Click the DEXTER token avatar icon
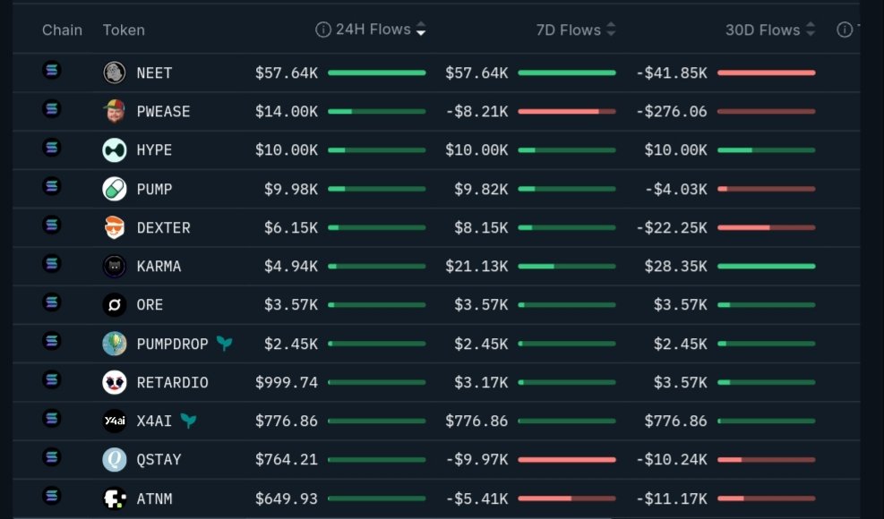Viewport: 884px width, 519px height. coord(115,228)
